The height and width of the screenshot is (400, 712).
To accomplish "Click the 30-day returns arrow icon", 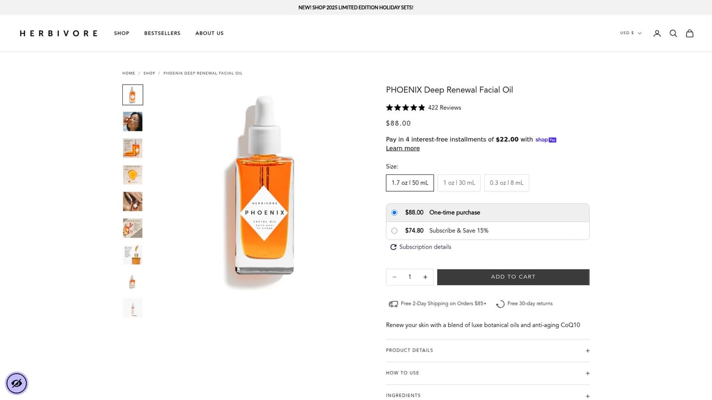I will point(500,303).
